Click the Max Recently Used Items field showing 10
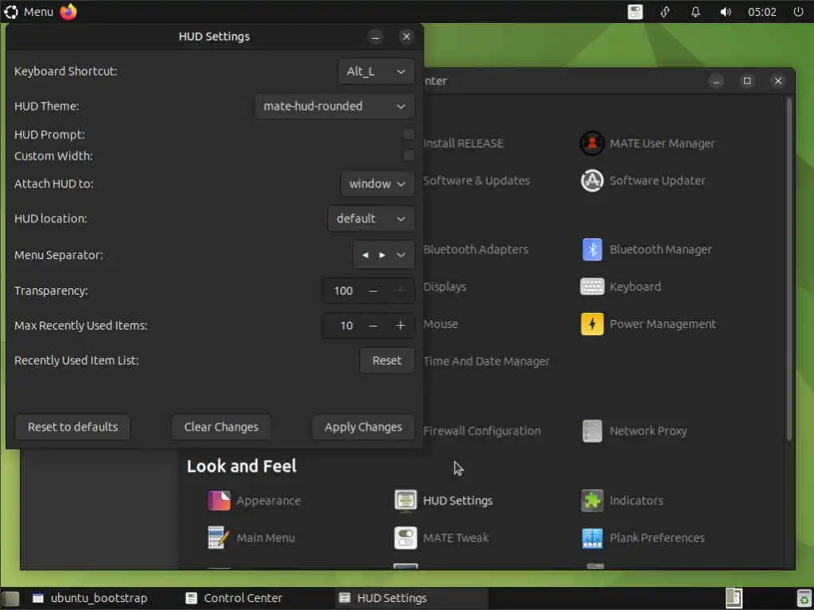 (343, 326)
